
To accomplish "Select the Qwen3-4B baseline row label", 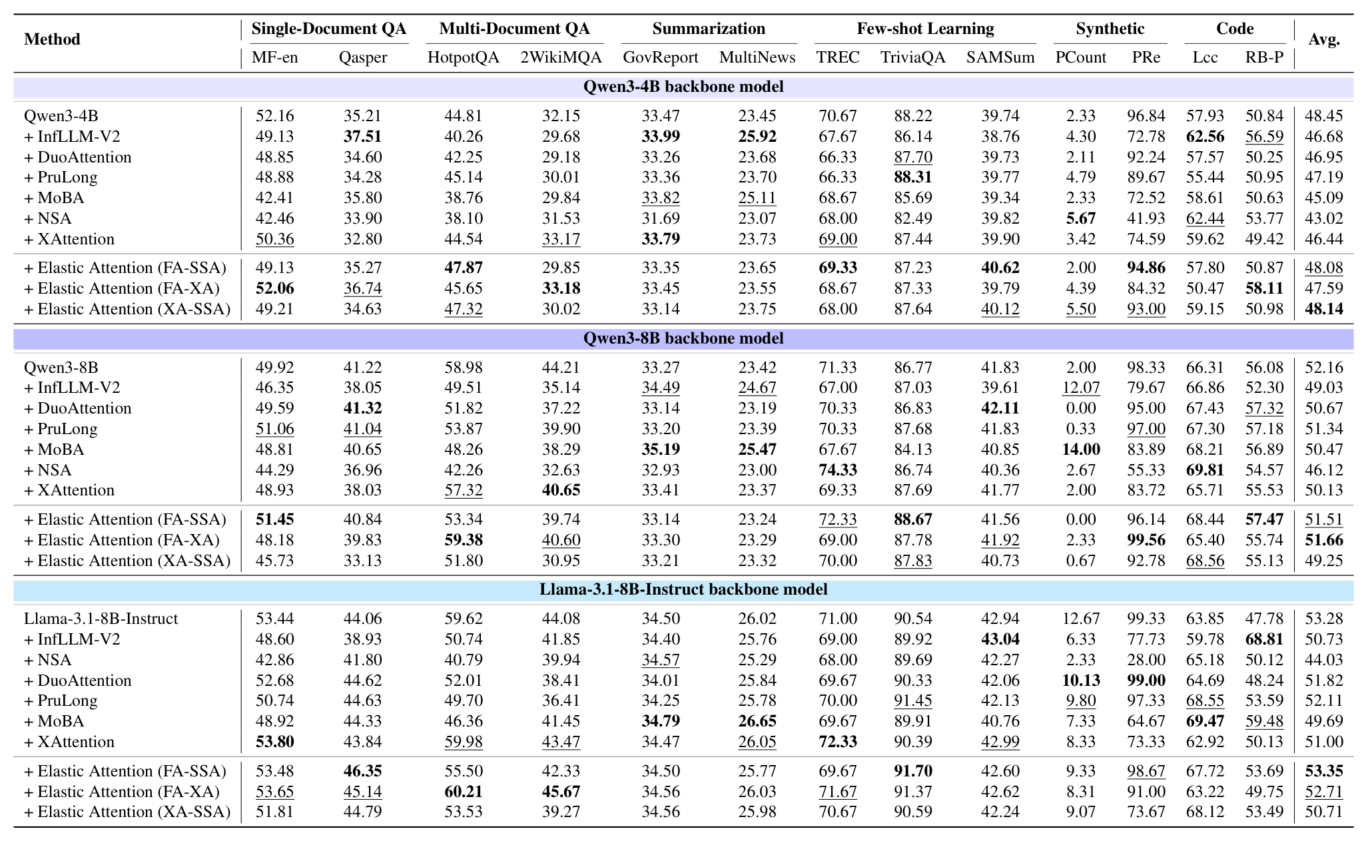I will 61,116.
